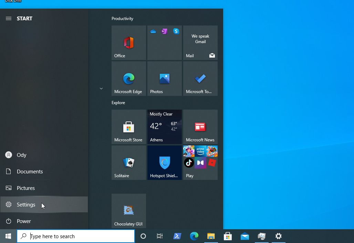Select the Productivity group heading
Image resolution: width=354 pixels, height=243 pixels.
[x=122, y=19]
